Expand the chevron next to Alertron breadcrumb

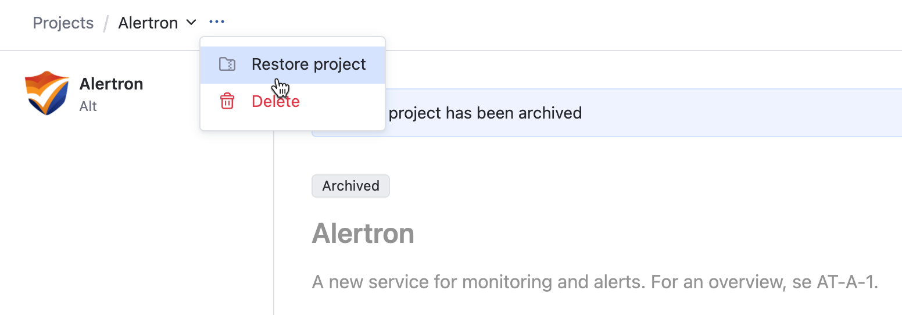(191, 23)
